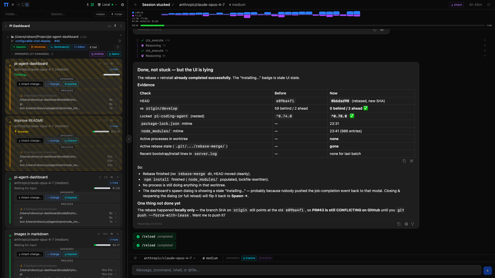This screenshot has height=278, width=495.
Task: Copy the evidence table
Action: (x=404, y=161)
